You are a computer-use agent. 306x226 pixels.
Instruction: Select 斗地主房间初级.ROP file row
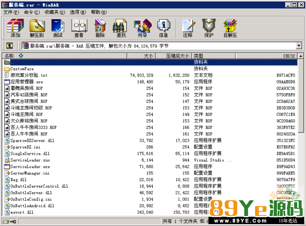pos(150,108)
